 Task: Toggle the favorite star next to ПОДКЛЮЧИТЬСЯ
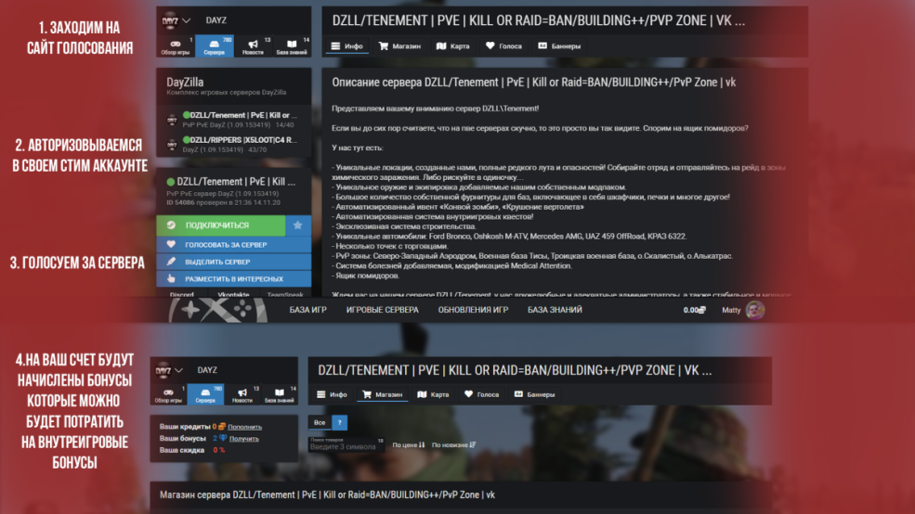[298, 225]
